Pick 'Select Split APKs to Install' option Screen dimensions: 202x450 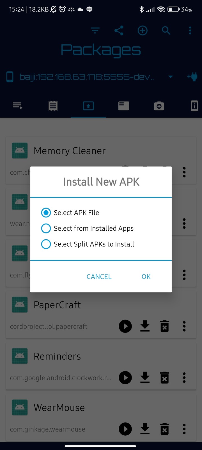tap(88, 244)
